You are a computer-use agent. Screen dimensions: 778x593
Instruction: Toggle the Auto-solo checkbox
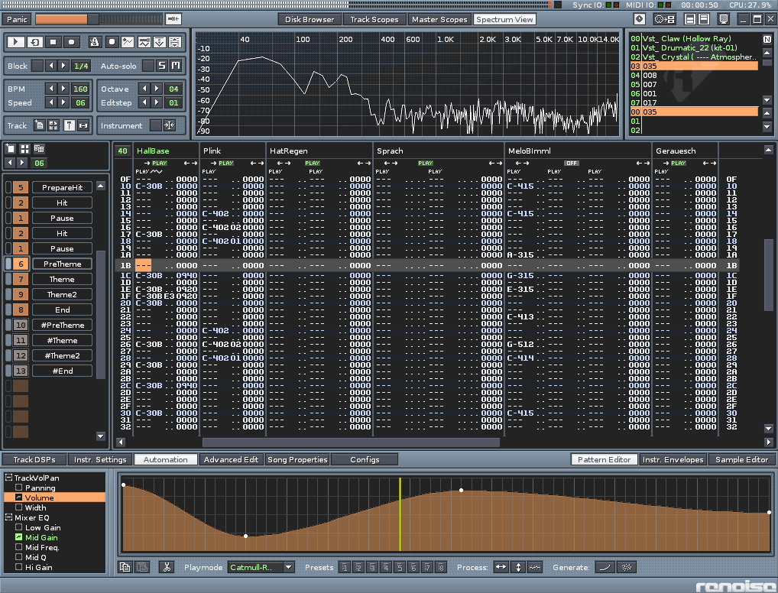point(148,66)
